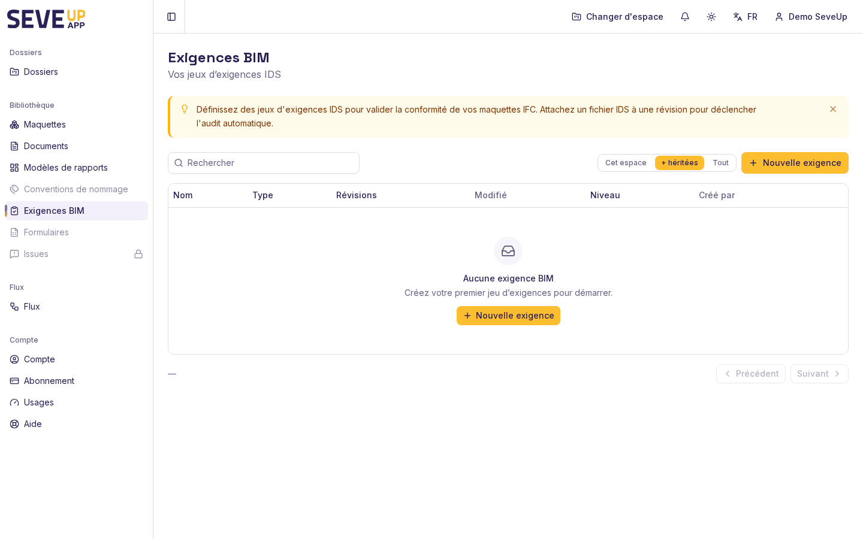Viewport: 863px width, 539px height.
Task: Dismiss the IDS info banner
Action: point(833,109)
